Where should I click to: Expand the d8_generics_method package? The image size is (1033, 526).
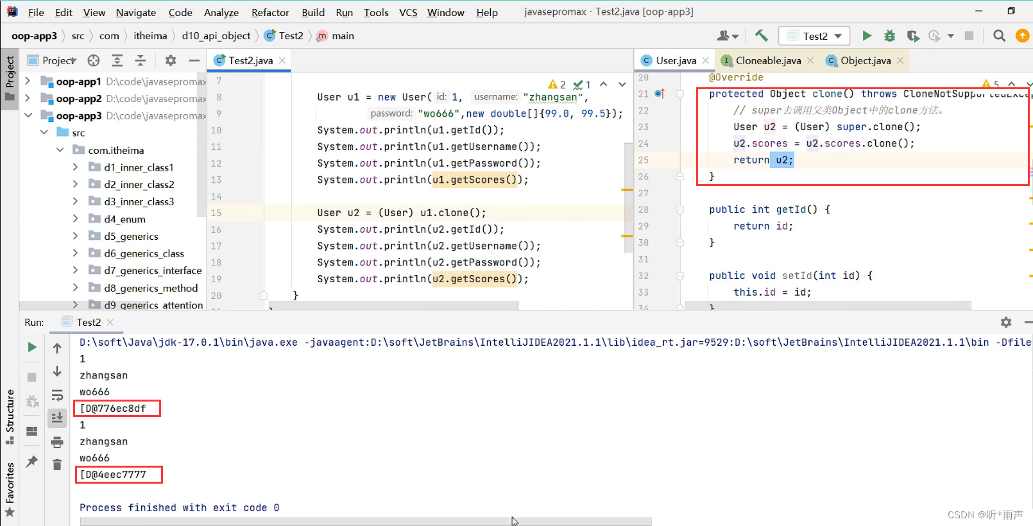point(75,288)
